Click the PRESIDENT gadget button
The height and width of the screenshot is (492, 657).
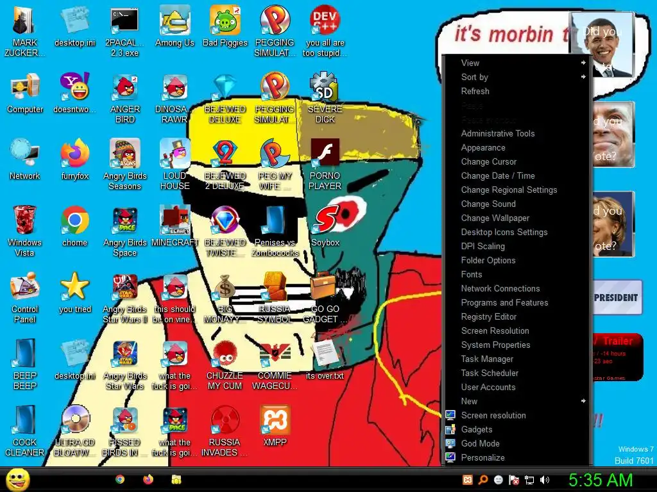pyautogui.click(x=617, y=297)
